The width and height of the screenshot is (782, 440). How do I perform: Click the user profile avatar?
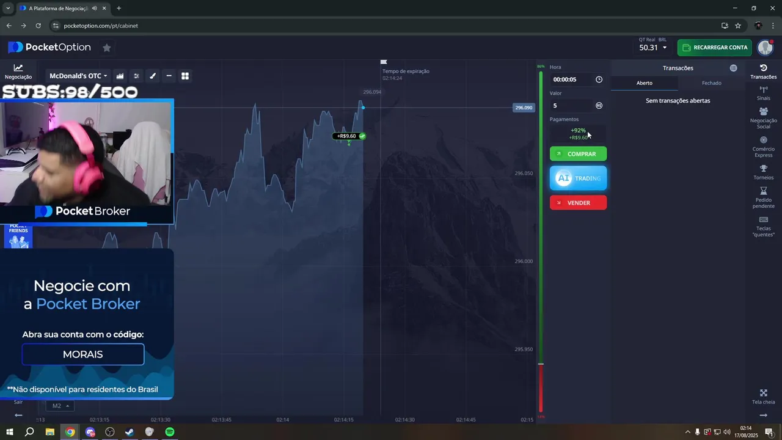(766, 48)
